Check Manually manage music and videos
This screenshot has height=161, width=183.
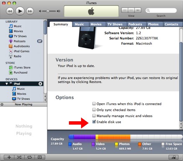[94, 116]
